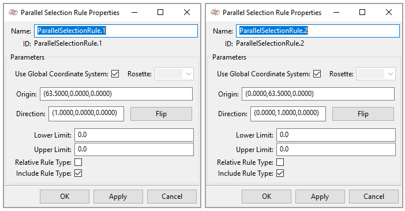Click Flip button in ParallelSelectionRule.2 dialog
Screen dimensions: 405x211
pos(363,114)
